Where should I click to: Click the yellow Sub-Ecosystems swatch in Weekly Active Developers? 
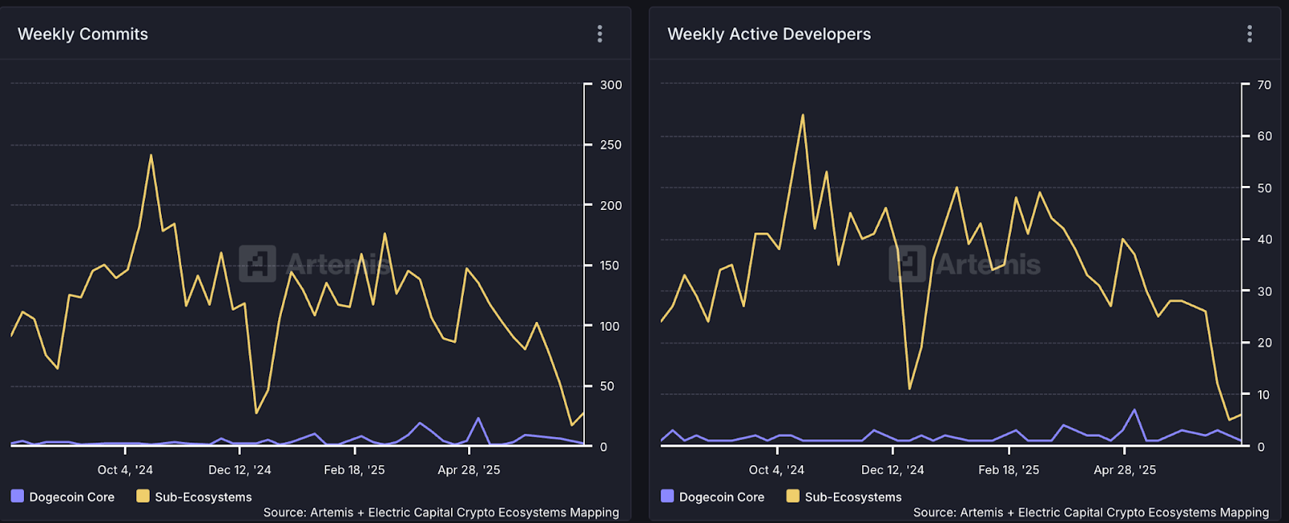coord(793,496)
